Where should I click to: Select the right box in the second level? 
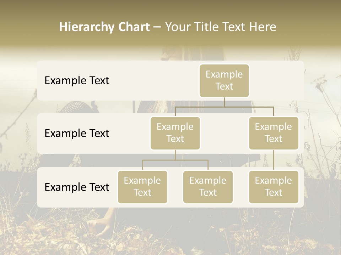tap(274, 133)
